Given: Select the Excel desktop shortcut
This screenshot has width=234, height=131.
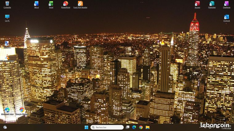Looking at the screenshot, I should (51, 5).
